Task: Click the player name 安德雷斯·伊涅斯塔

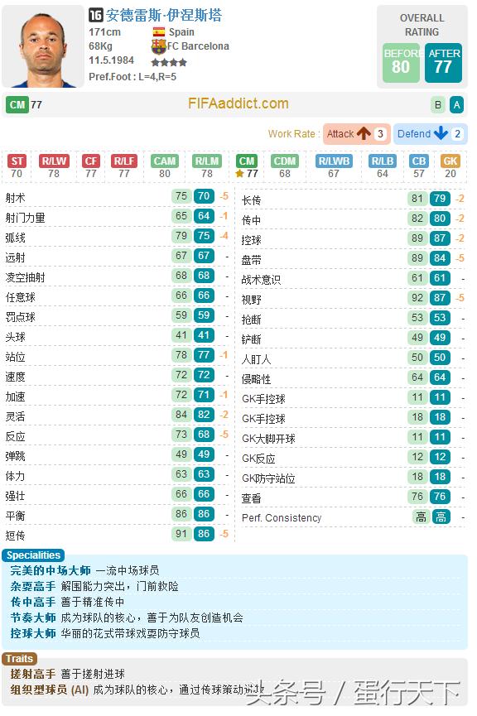Action: click(164, 16)
